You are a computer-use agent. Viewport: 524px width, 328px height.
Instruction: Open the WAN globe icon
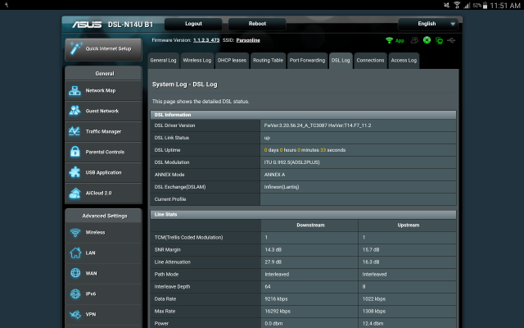click(75, 273)
